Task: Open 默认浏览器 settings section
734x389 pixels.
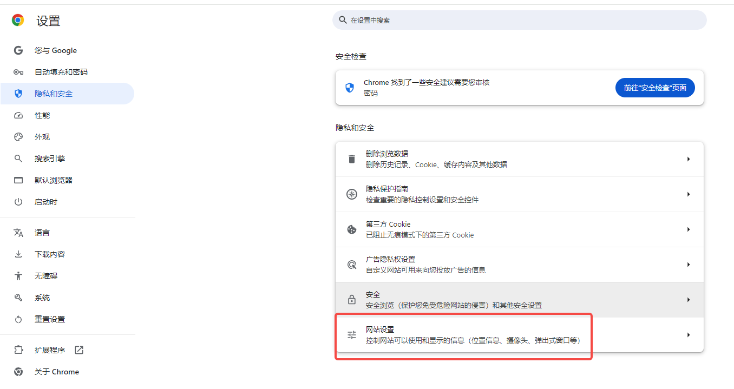Action: [67, 180]
